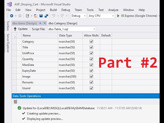Uncheck Allow Nulls for Category
This screenshot has width=164, height=123.
(x=91, y=42)
